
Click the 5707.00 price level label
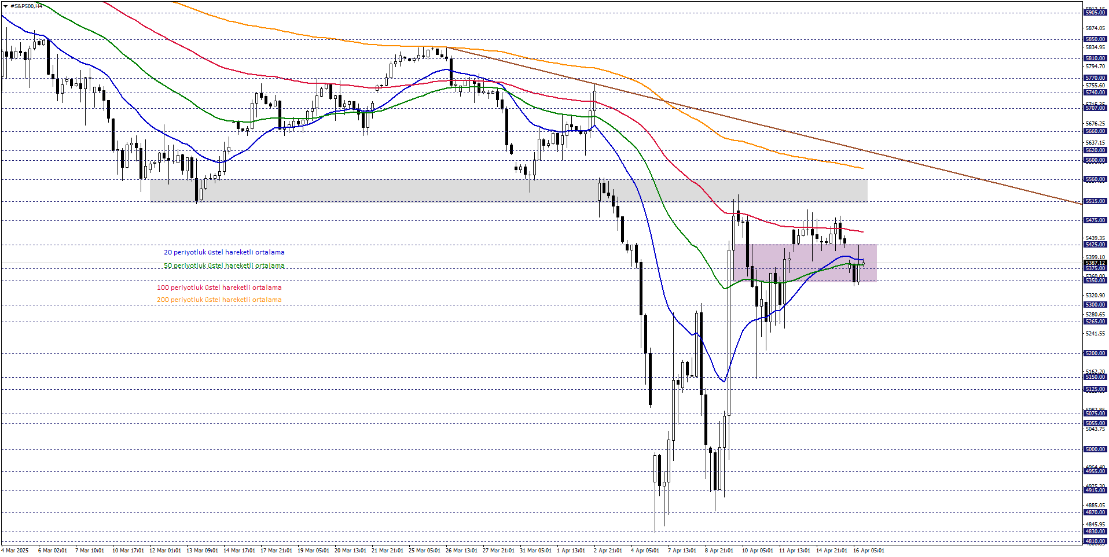[1095, 108]
